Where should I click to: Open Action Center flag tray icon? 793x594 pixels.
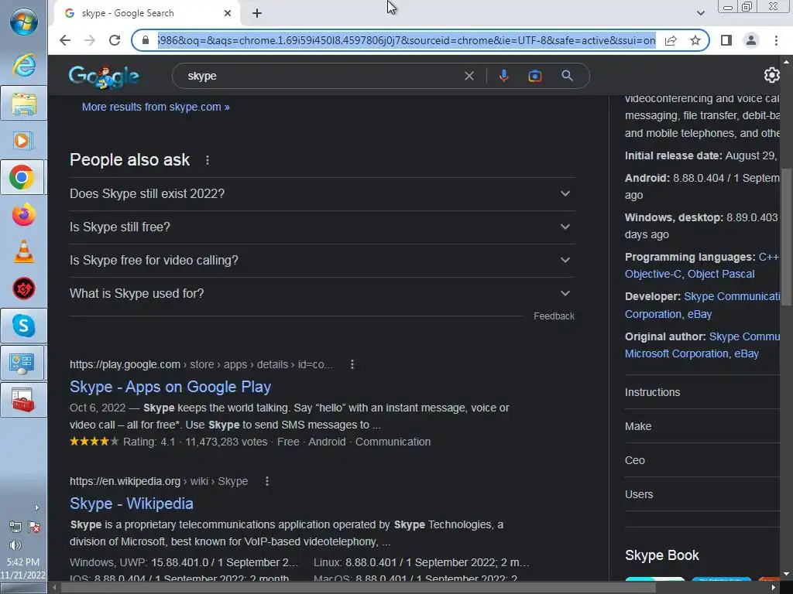point(34,527)
